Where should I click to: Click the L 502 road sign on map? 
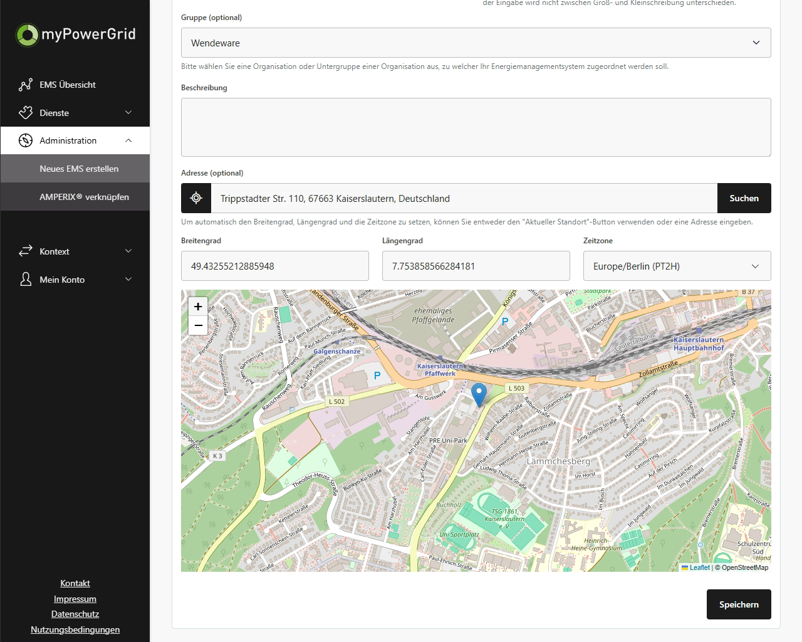[x=336, y=401]
